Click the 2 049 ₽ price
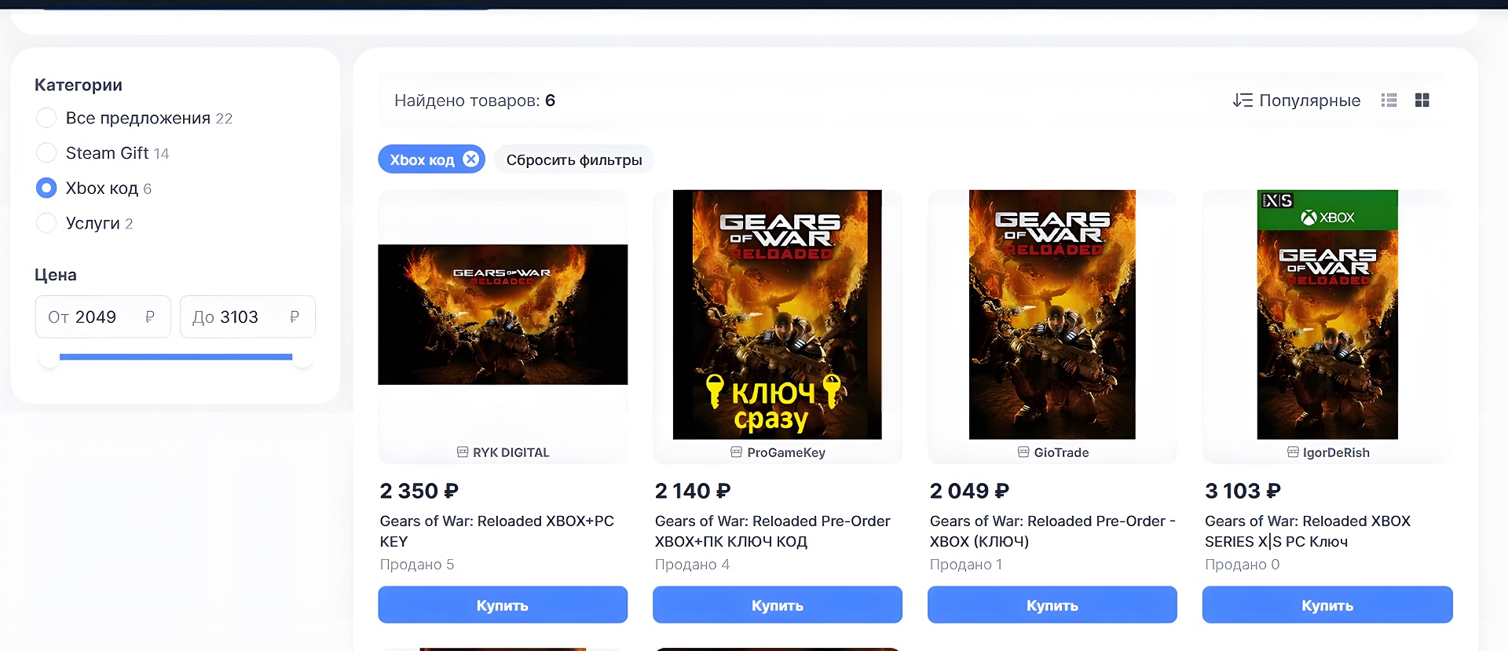Screen dimensions: 1508x651 [969, 491]
